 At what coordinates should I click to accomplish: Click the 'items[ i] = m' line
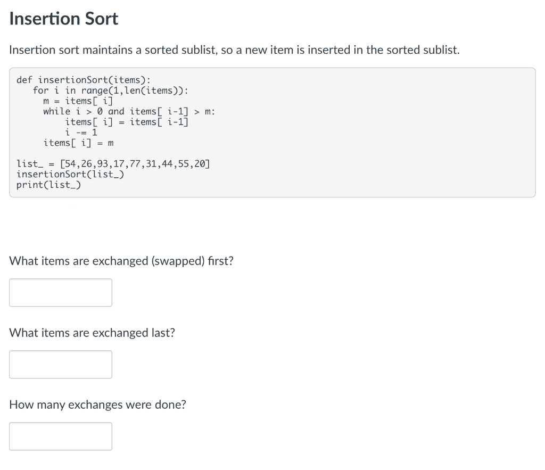click(78, 143)
